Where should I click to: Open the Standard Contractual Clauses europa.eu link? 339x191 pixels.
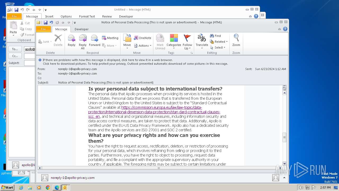(x=154, y=112)
